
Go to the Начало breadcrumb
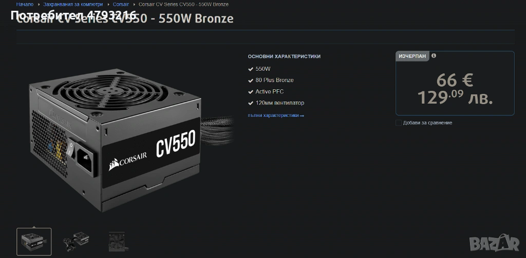pos(25,4)
